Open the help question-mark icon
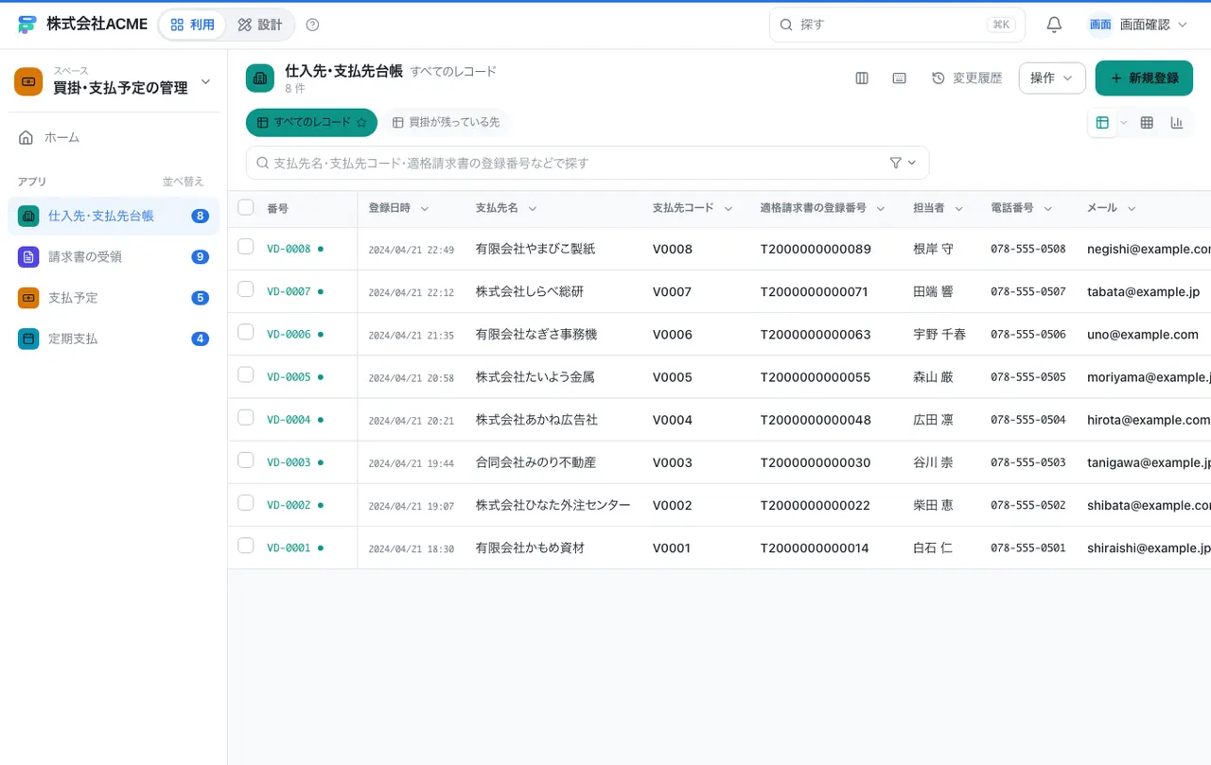The height and width of the screenshot is (765, 1211). (313, 25)
